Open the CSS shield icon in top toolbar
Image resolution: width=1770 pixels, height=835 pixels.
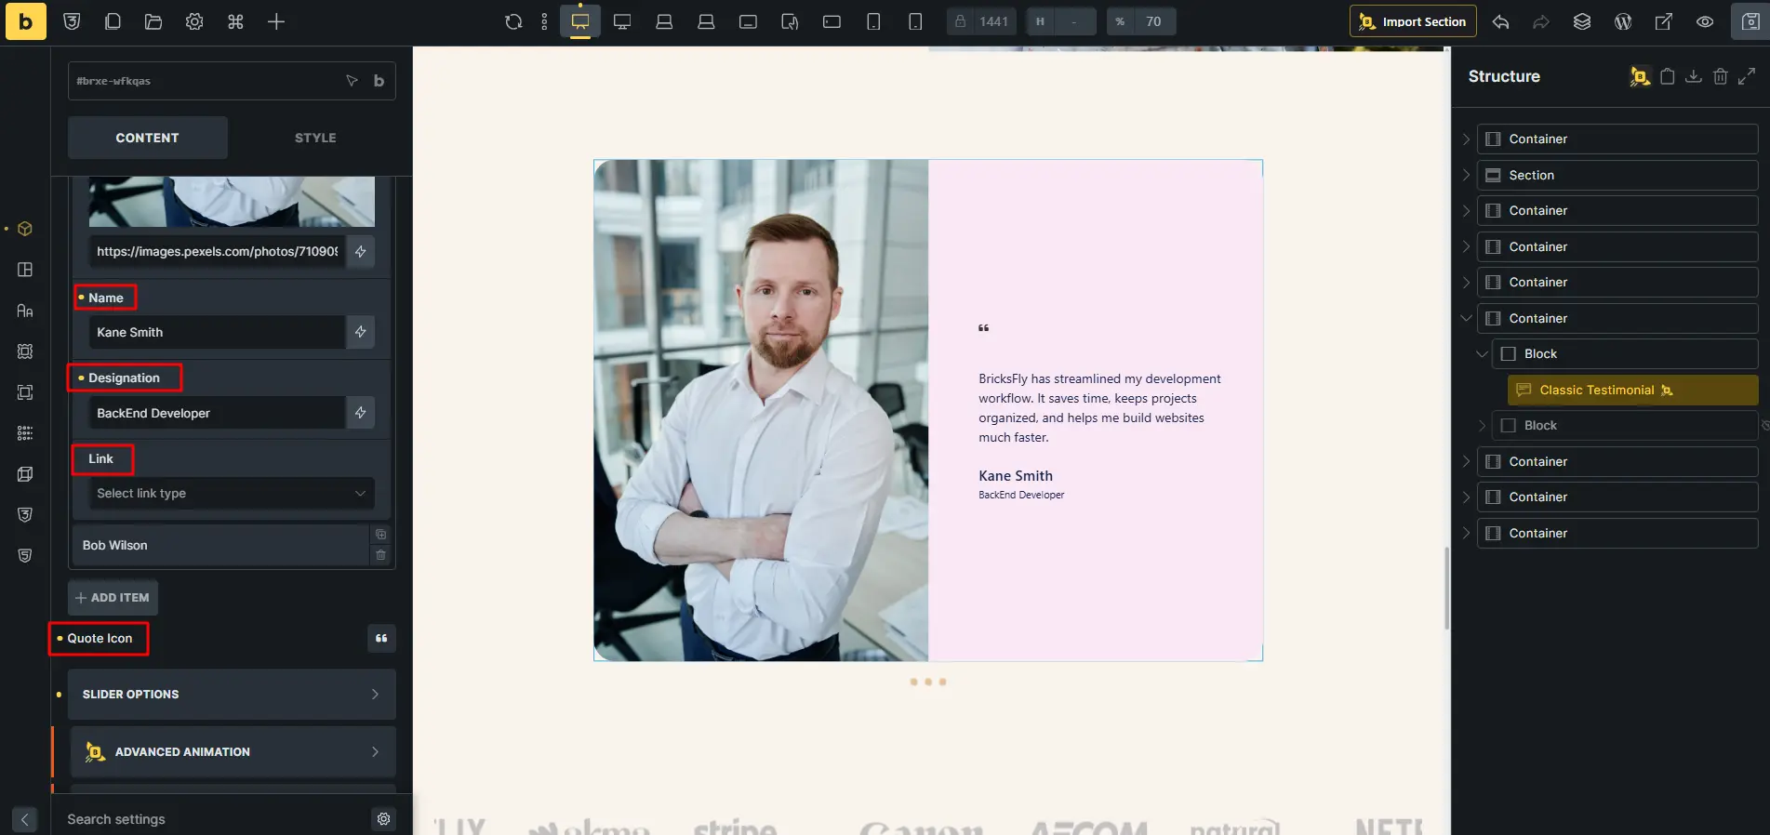[72, 21]
